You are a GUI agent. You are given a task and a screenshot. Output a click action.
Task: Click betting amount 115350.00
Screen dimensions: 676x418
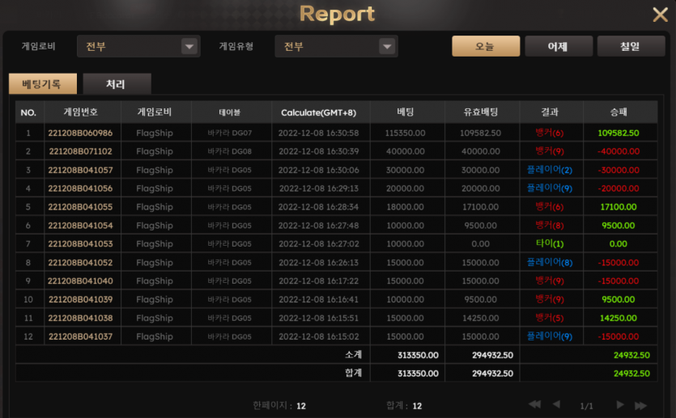[406, 133]
